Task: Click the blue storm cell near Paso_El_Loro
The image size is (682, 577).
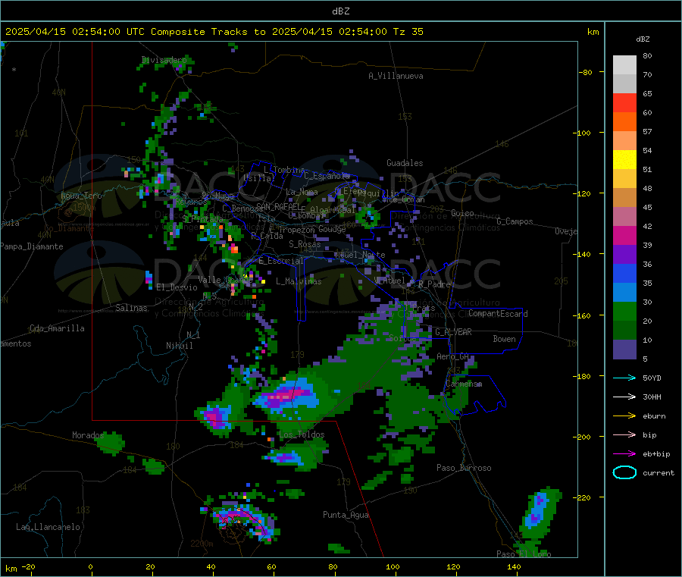Action: (537, 510)
